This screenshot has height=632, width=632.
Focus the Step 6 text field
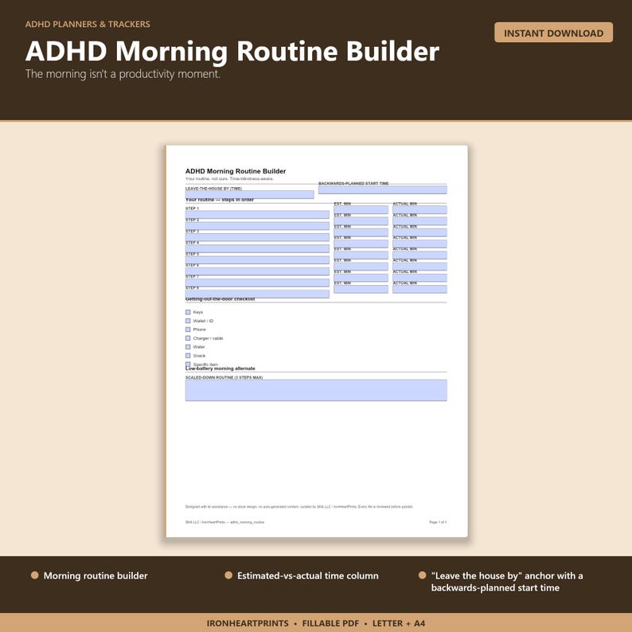tap(257, 271)
